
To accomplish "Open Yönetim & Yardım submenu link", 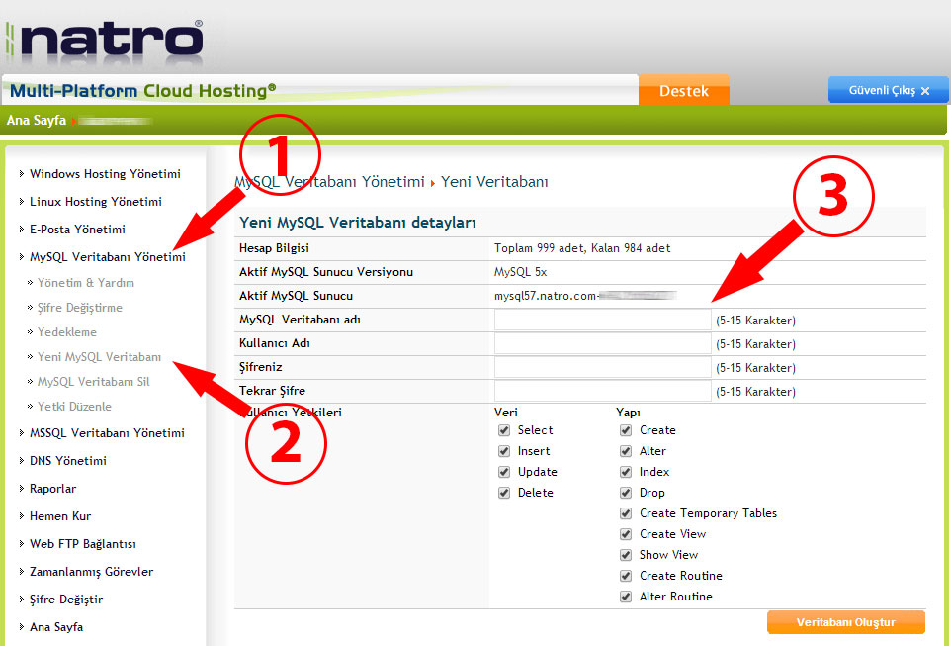I will click(x=86, y=283).
